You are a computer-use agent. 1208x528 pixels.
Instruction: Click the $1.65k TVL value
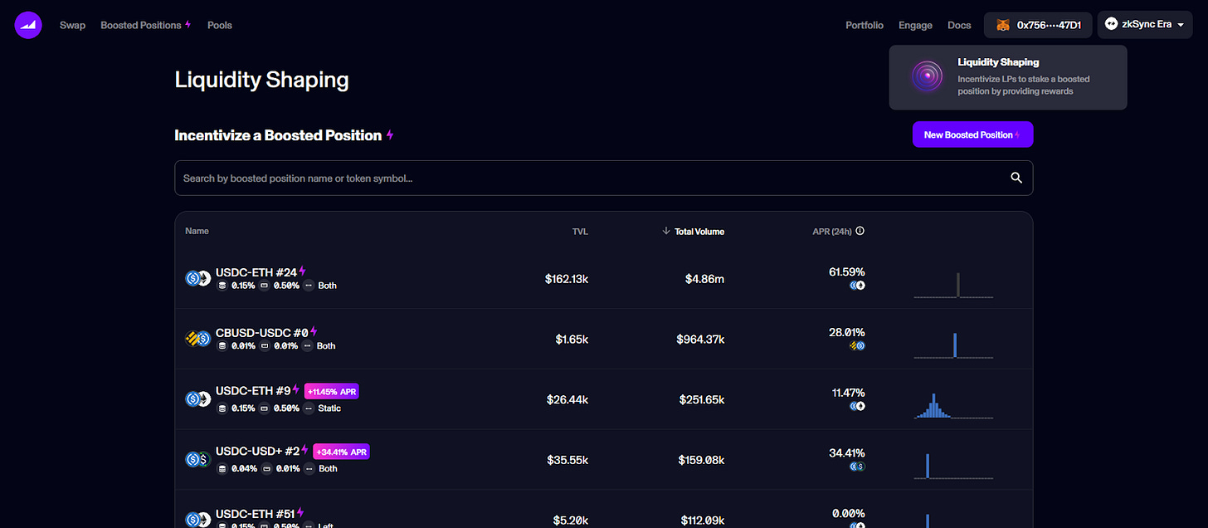(572, 340)
